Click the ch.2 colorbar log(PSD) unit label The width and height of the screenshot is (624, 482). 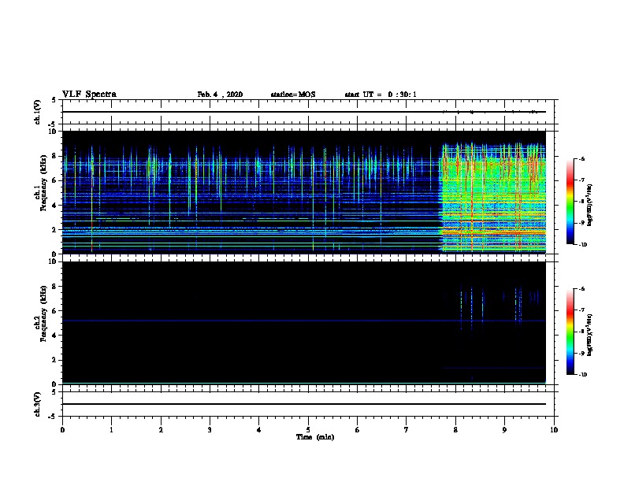(x=589, y=335)
